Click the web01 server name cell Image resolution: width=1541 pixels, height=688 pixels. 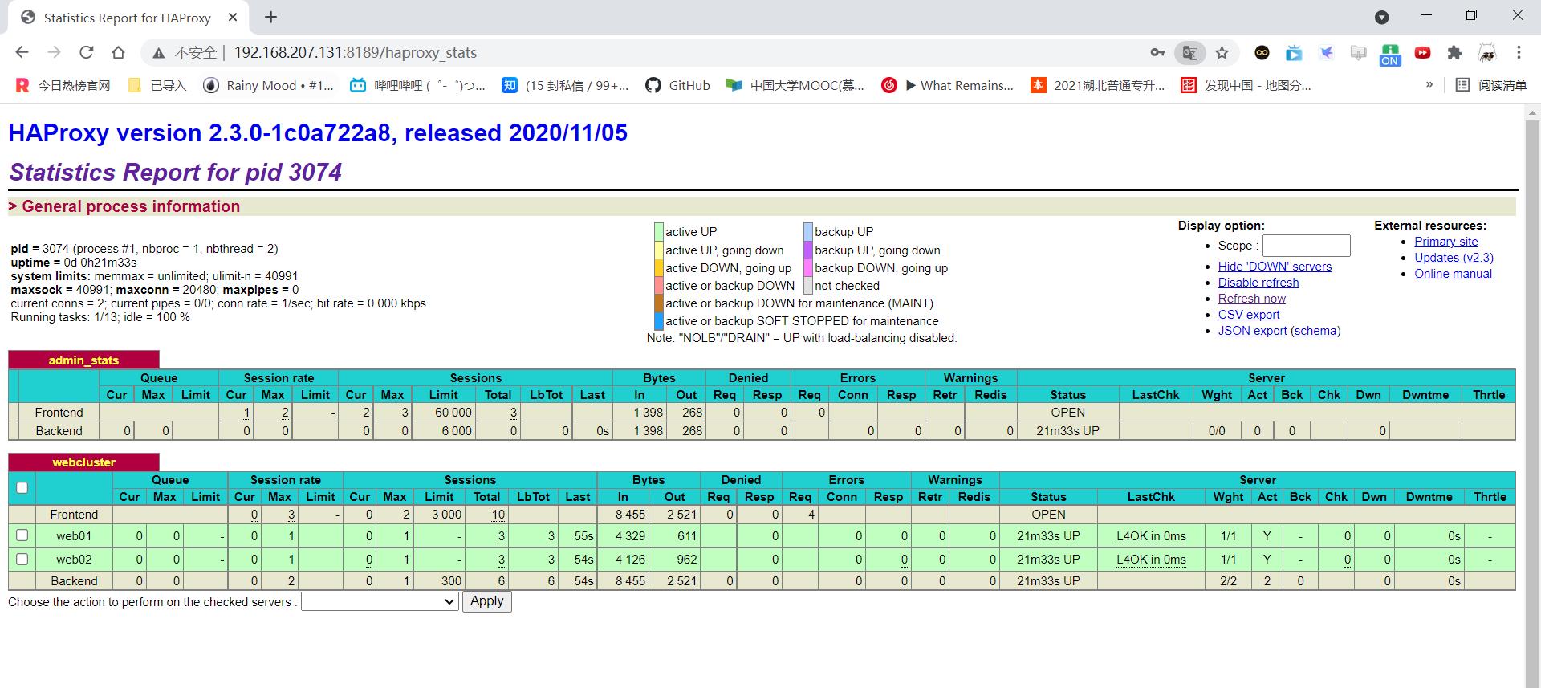tap(74, 536)
